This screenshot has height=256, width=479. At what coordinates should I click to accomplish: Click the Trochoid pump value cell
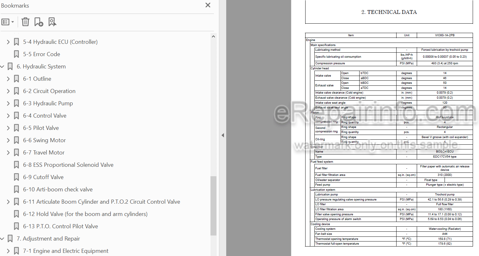pos(445,195)
